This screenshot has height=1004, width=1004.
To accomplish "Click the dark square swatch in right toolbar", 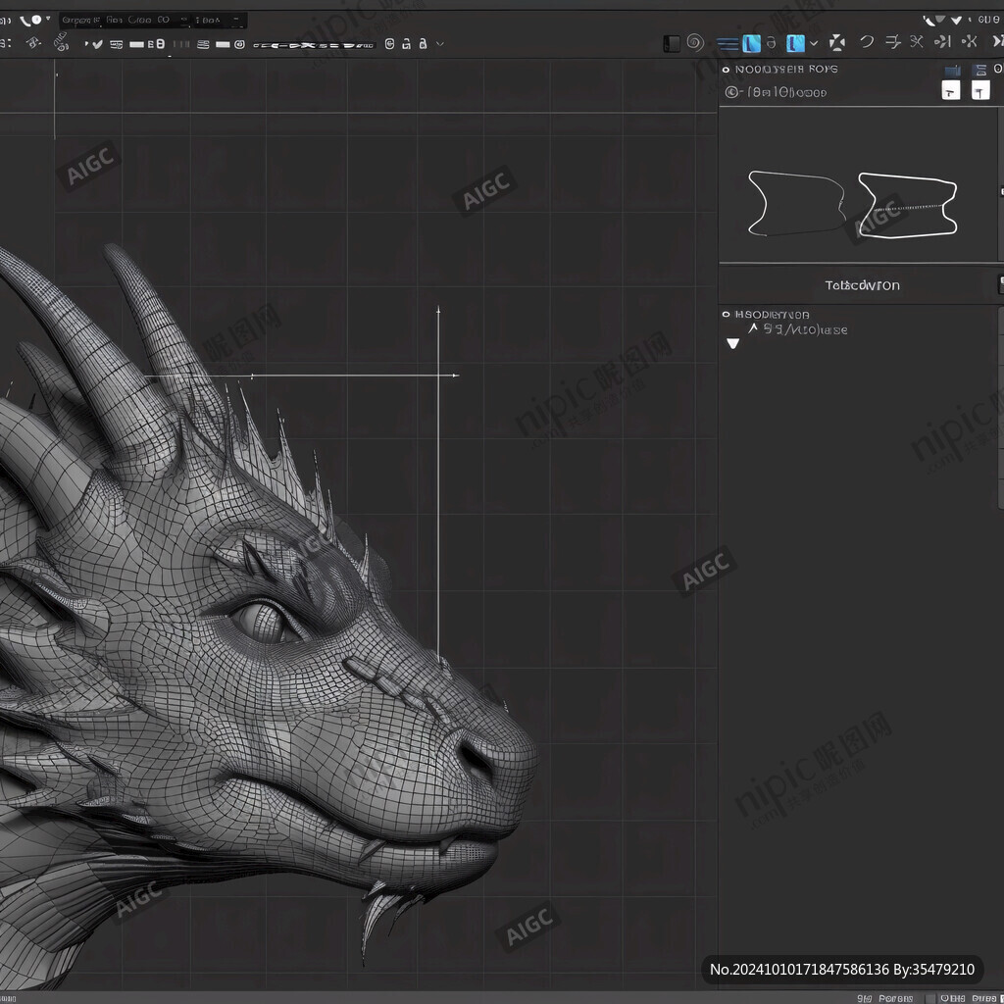I will tap(671, 43).
